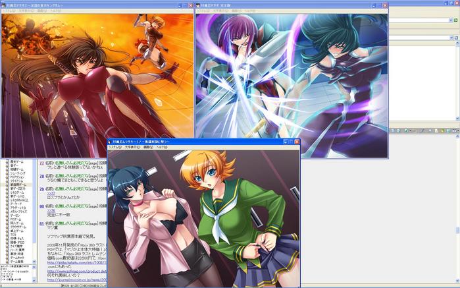Viewport: 460px width, 288px height.
Task: Click the first icon in the thread toolbar
Action: click(393, 130)
